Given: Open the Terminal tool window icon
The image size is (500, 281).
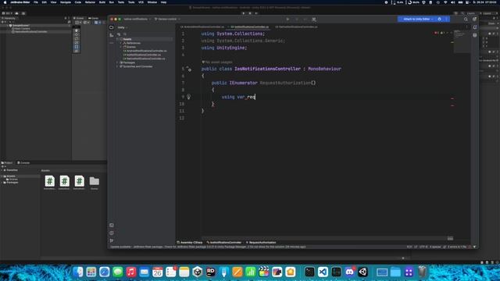Looking at the screenshot, I should 111,226.
